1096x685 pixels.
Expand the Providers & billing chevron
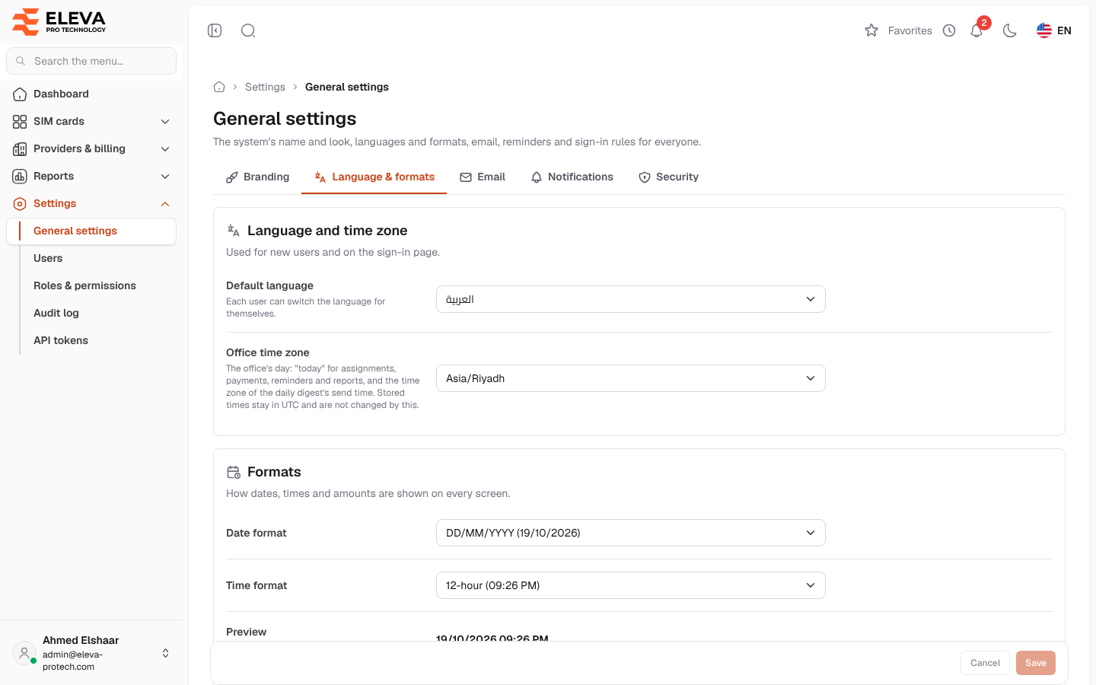[x=165, y=149]
